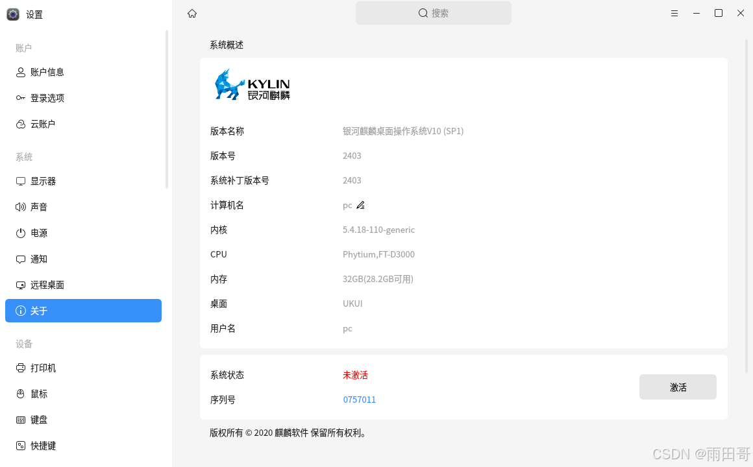
Task: Close the settings window
Action: pos(741,13)
